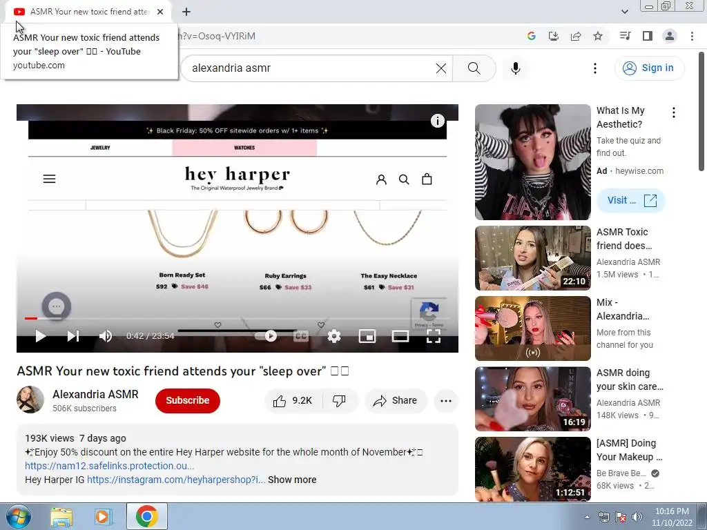The image size is (707, 530).
Task: Open Doing Your Makeup video thumbnail
Action: (532, 469)
